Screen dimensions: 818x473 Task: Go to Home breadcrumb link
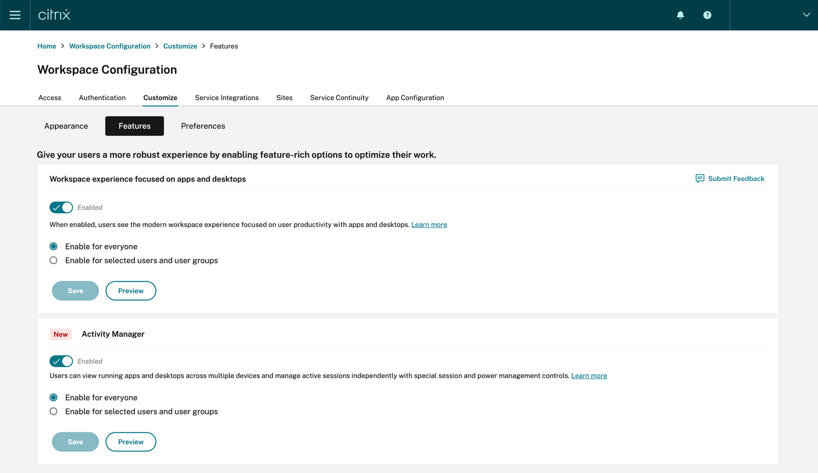(46, 46)
